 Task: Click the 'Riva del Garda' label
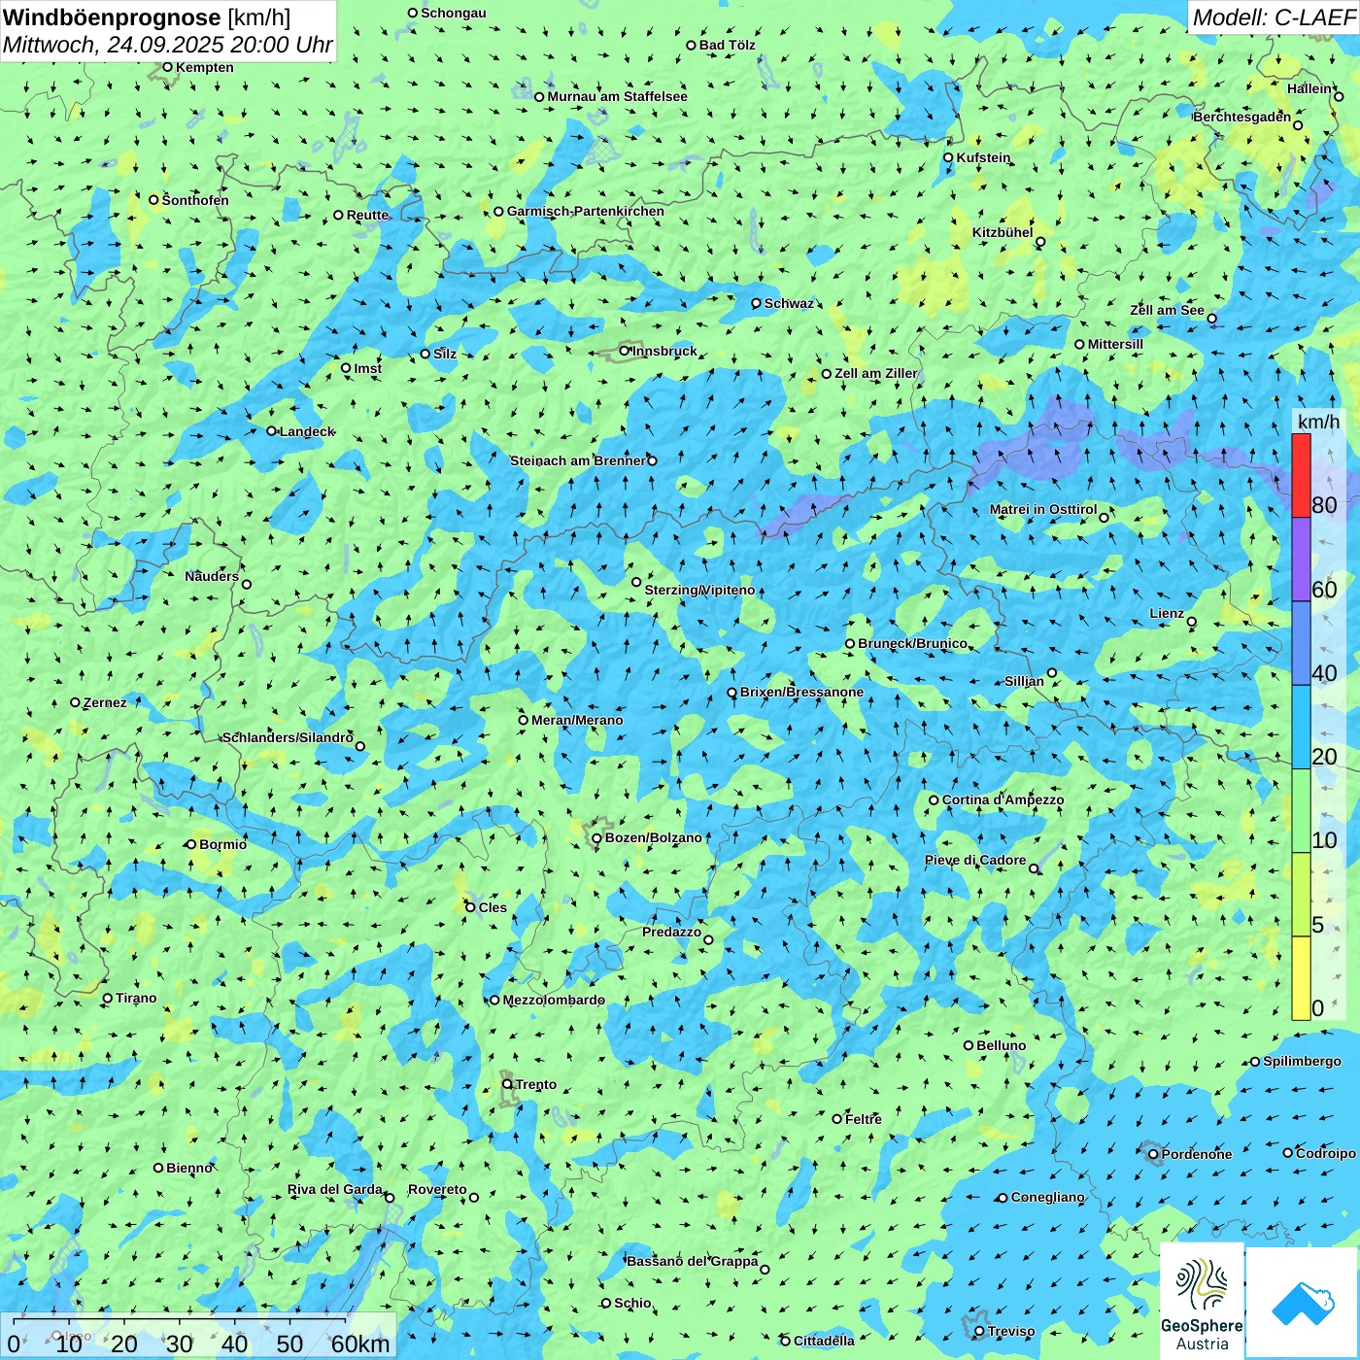(x=334, y=1189)
